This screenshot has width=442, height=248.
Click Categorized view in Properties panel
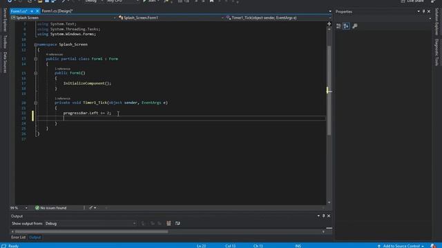(339, 26)
